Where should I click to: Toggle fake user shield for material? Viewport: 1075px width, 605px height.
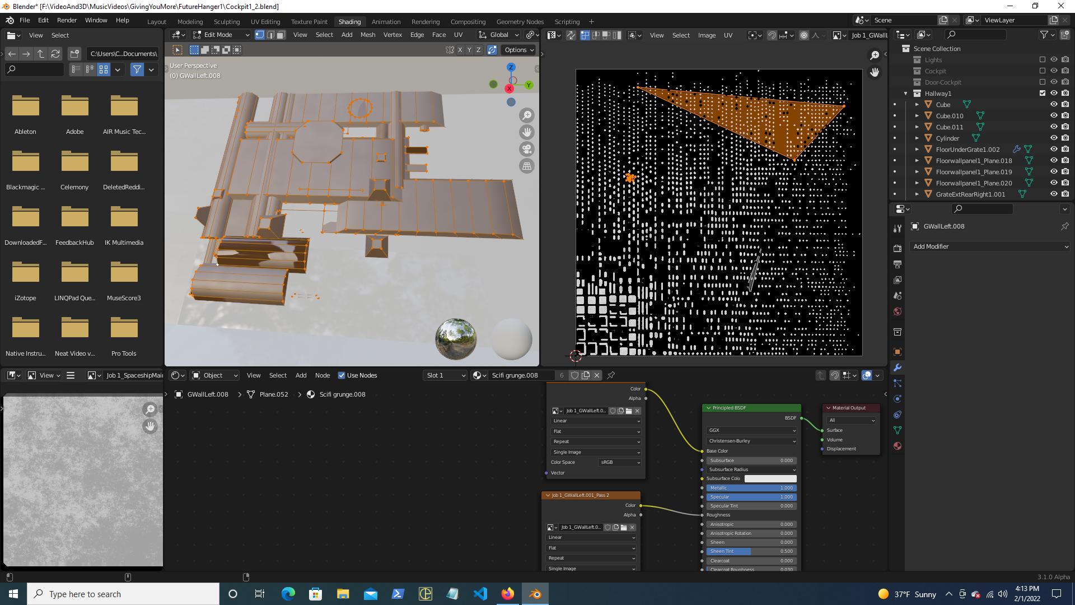coord(574,375)
